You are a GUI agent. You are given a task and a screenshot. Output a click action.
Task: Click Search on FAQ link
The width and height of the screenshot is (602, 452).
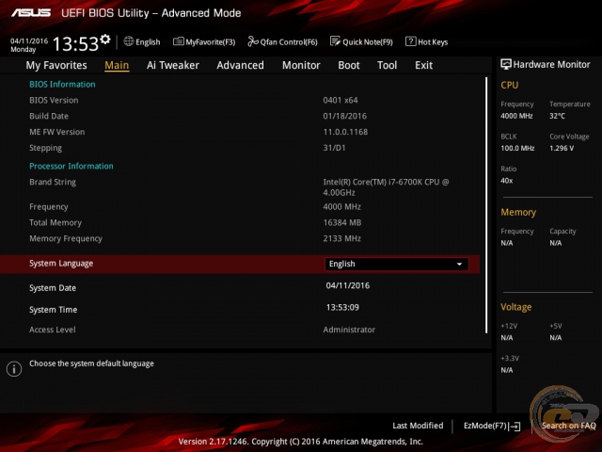tap(568, 426)
